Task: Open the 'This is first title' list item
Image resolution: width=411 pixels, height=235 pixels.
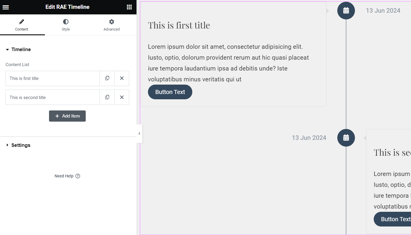Action: tap(53, 78)
